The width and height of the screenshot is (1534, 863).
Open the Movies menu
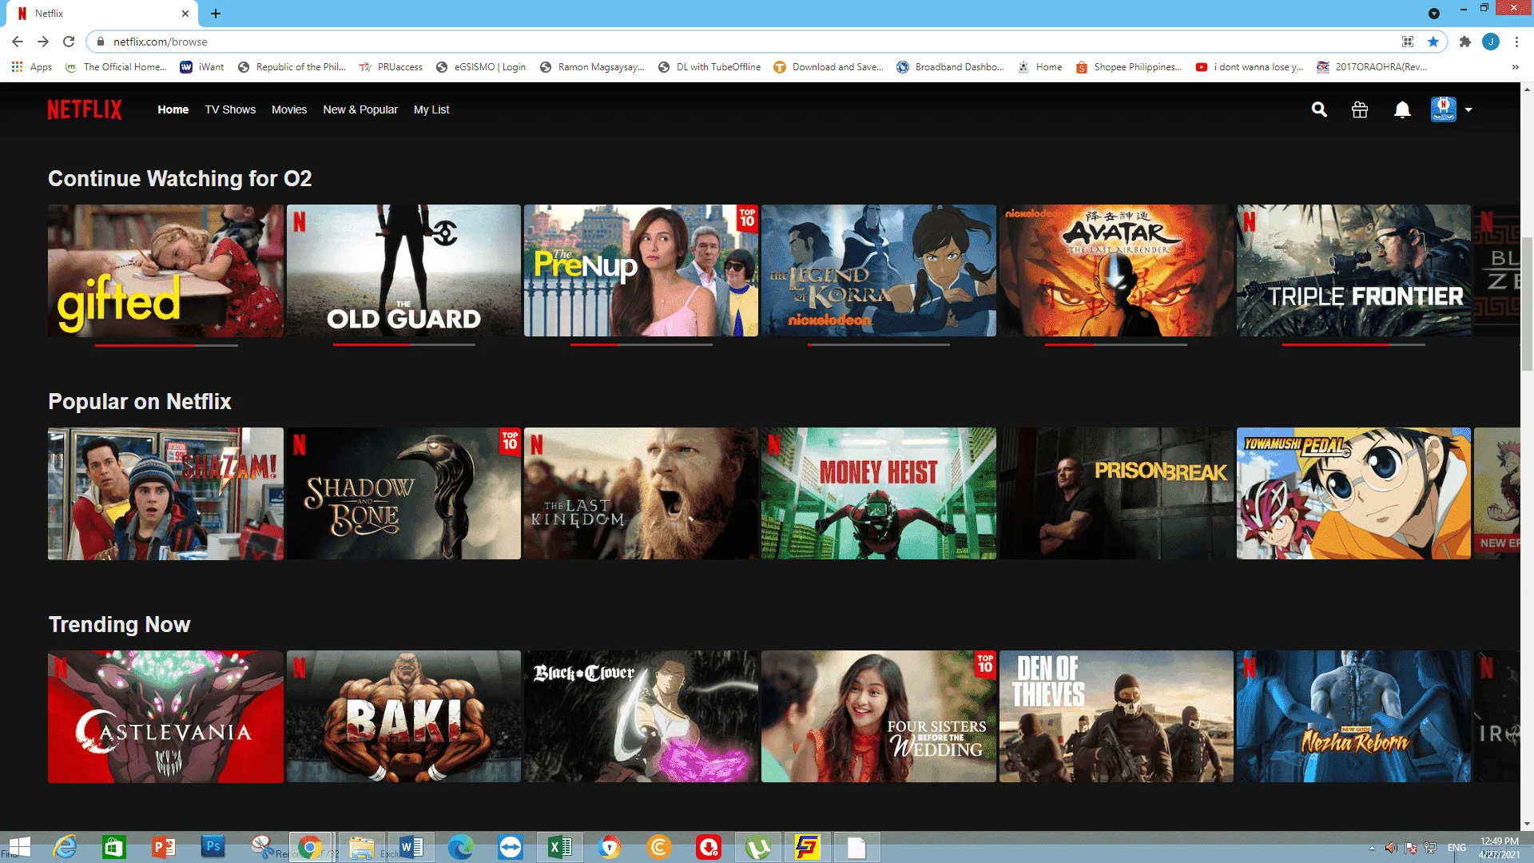[x=289, y=109]
